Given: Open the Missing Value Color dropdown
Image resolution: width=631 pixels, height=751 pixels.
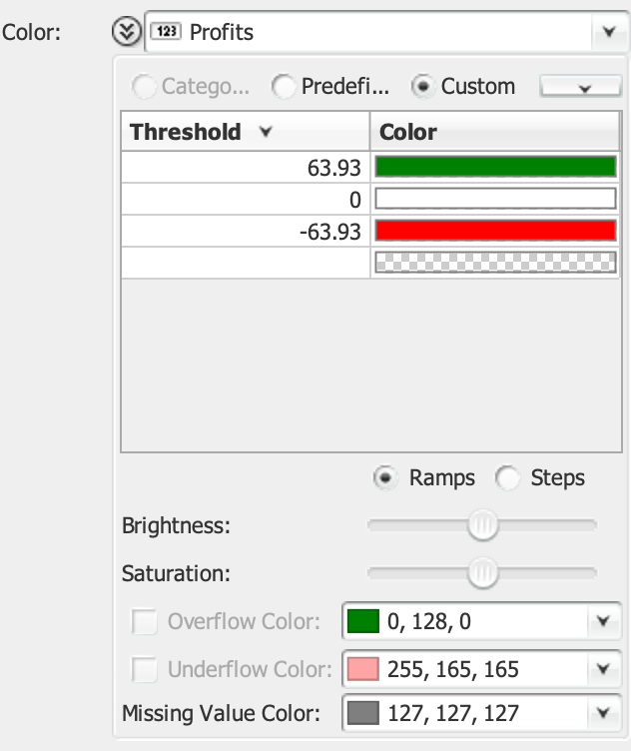Looking at the screenshot, I should tap(602, 713).
